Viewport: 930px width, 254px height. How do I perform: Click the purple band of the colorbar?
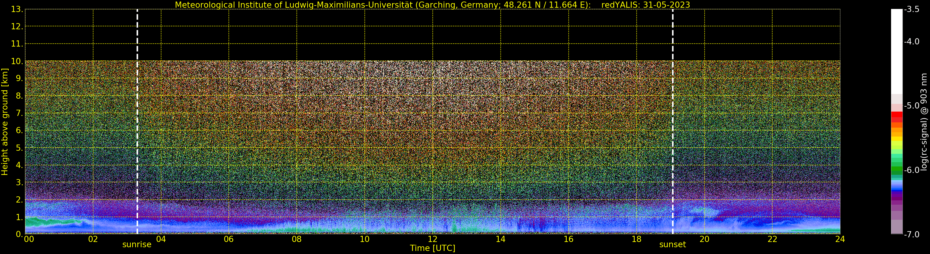[897, 196]
